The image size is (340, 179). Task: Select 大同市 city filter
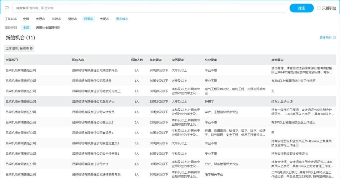point(104,19)
